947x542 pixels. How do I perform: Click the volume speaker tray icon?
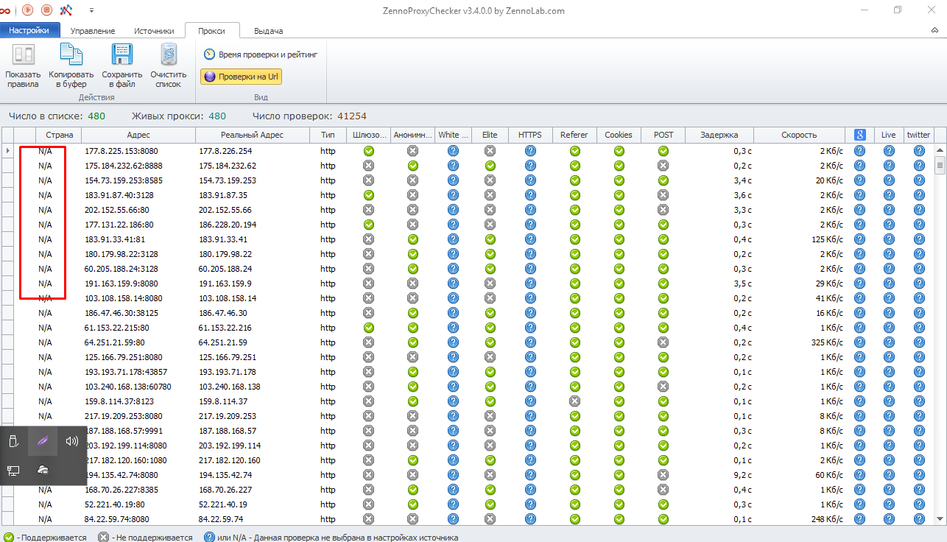point(71,442)
